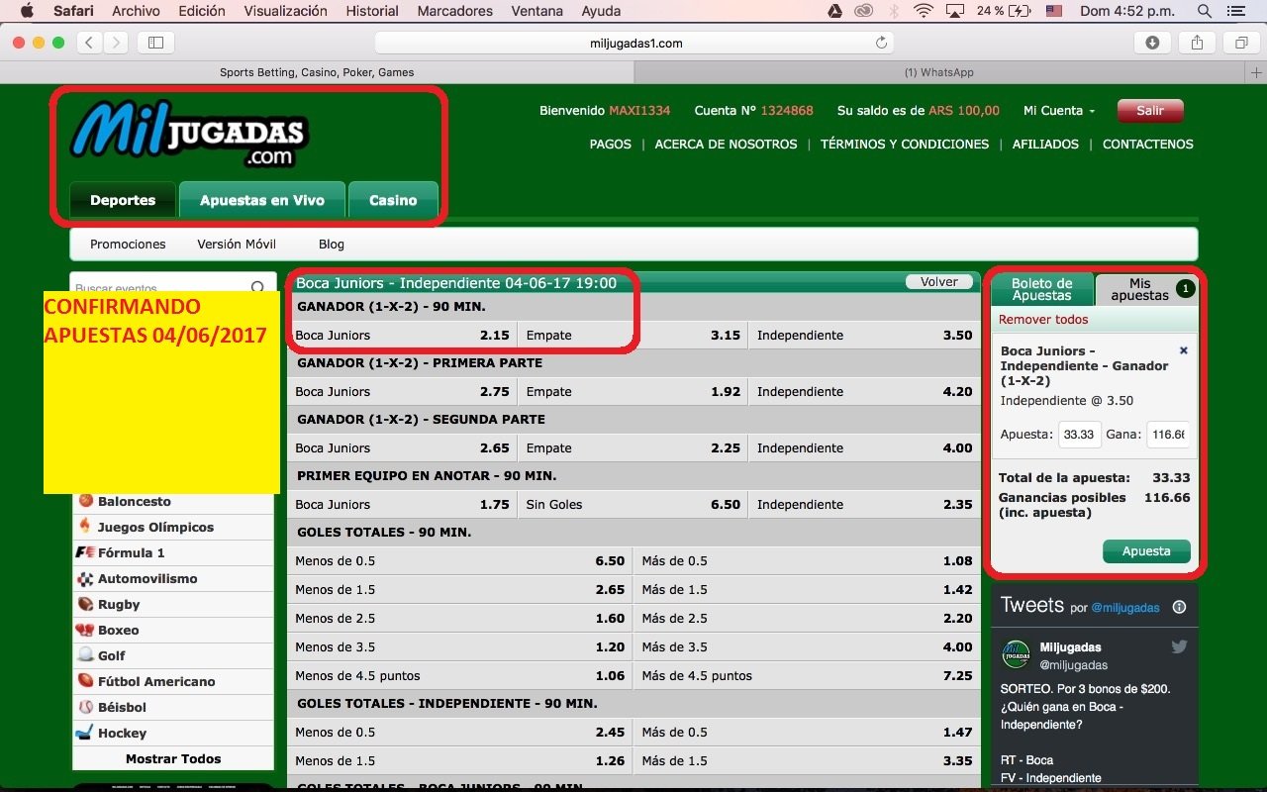
Task: Click the Hockey sport icon
Action: coord(86,733)
